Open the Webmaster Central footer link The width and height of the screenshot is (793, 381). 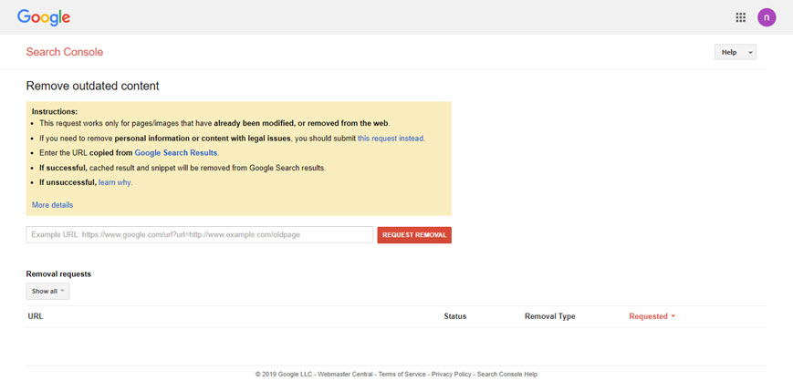click(x=346, y=375)
